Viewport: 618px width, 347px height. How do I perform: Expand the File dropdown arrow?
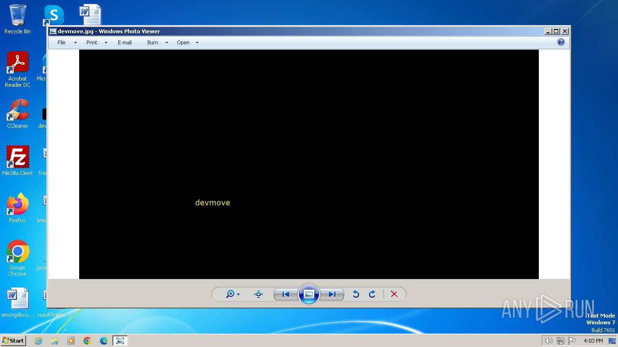point(75,43)
